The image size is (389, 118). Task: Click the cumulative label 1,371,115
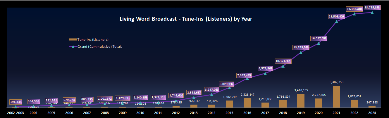coord(158,97)
